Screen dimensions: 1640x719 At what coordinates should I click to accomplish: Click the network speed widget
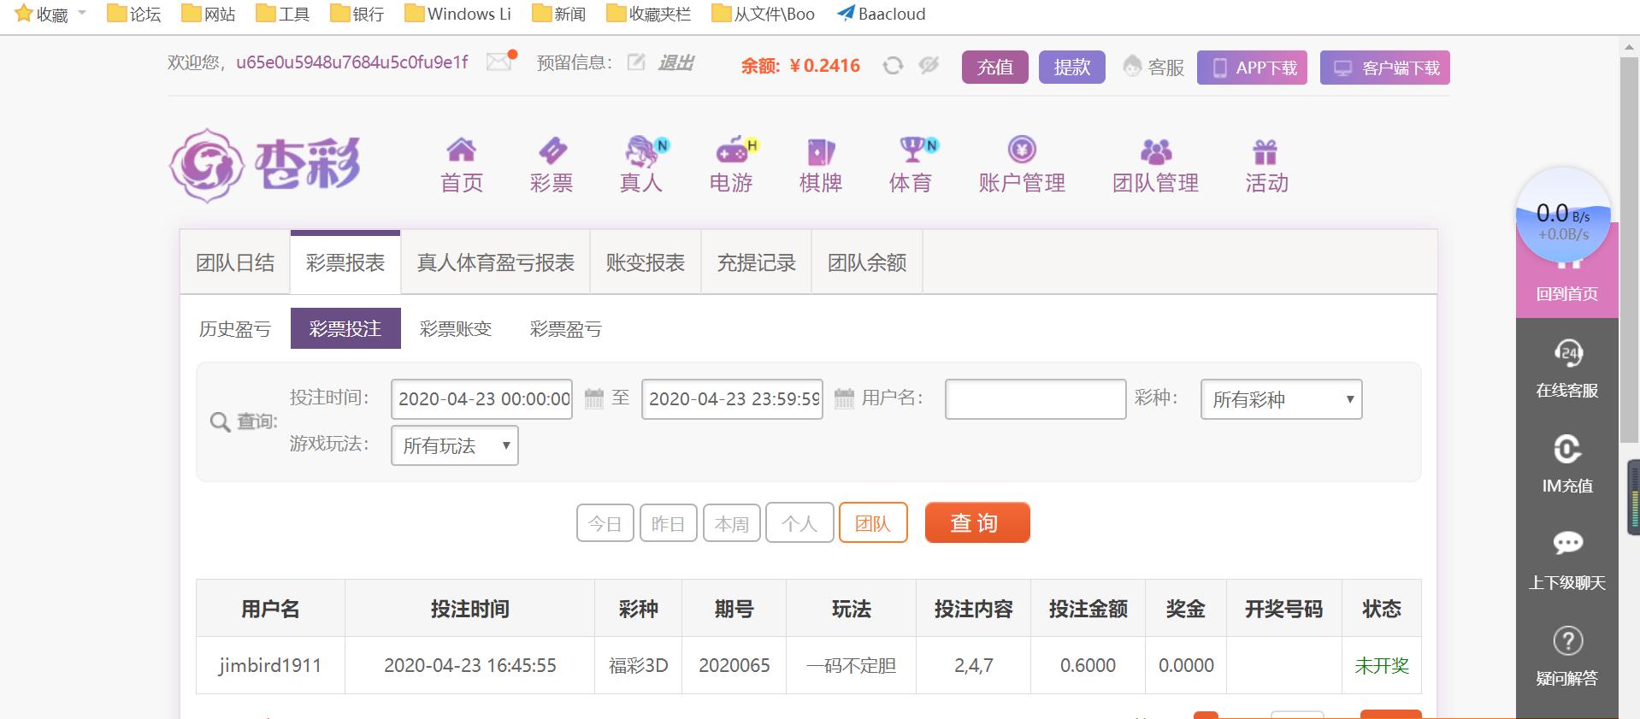pos(1563,215)
